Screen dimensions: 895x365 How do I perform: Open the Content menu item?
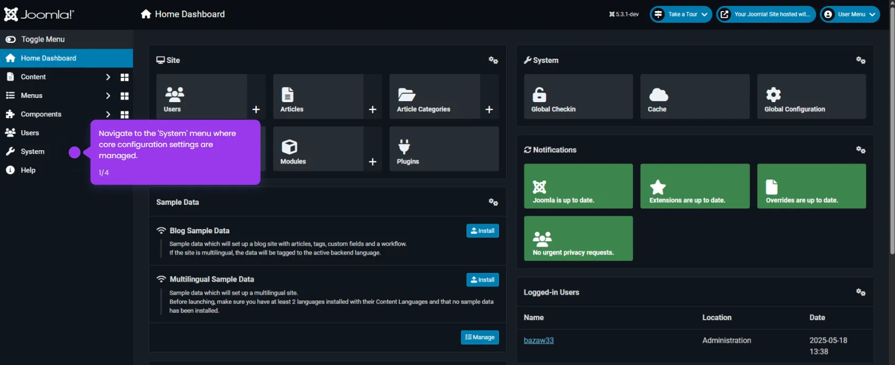[x=33, y=77]
